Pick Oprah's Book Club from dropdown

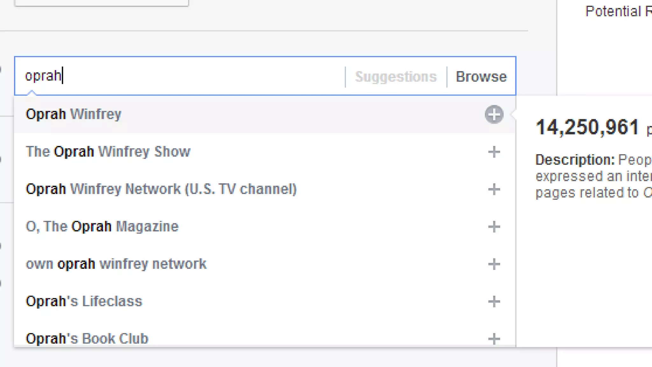click(x=87, y=339)
